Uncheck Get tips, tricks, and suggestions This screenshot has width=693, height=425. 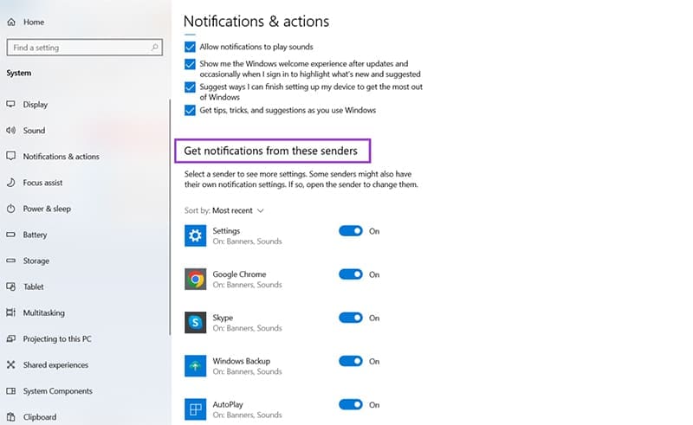[x=190, y=110]
